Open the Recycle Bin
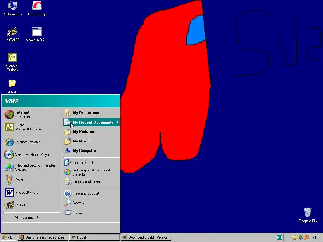 pyautogui.click(x=308, y=215)
